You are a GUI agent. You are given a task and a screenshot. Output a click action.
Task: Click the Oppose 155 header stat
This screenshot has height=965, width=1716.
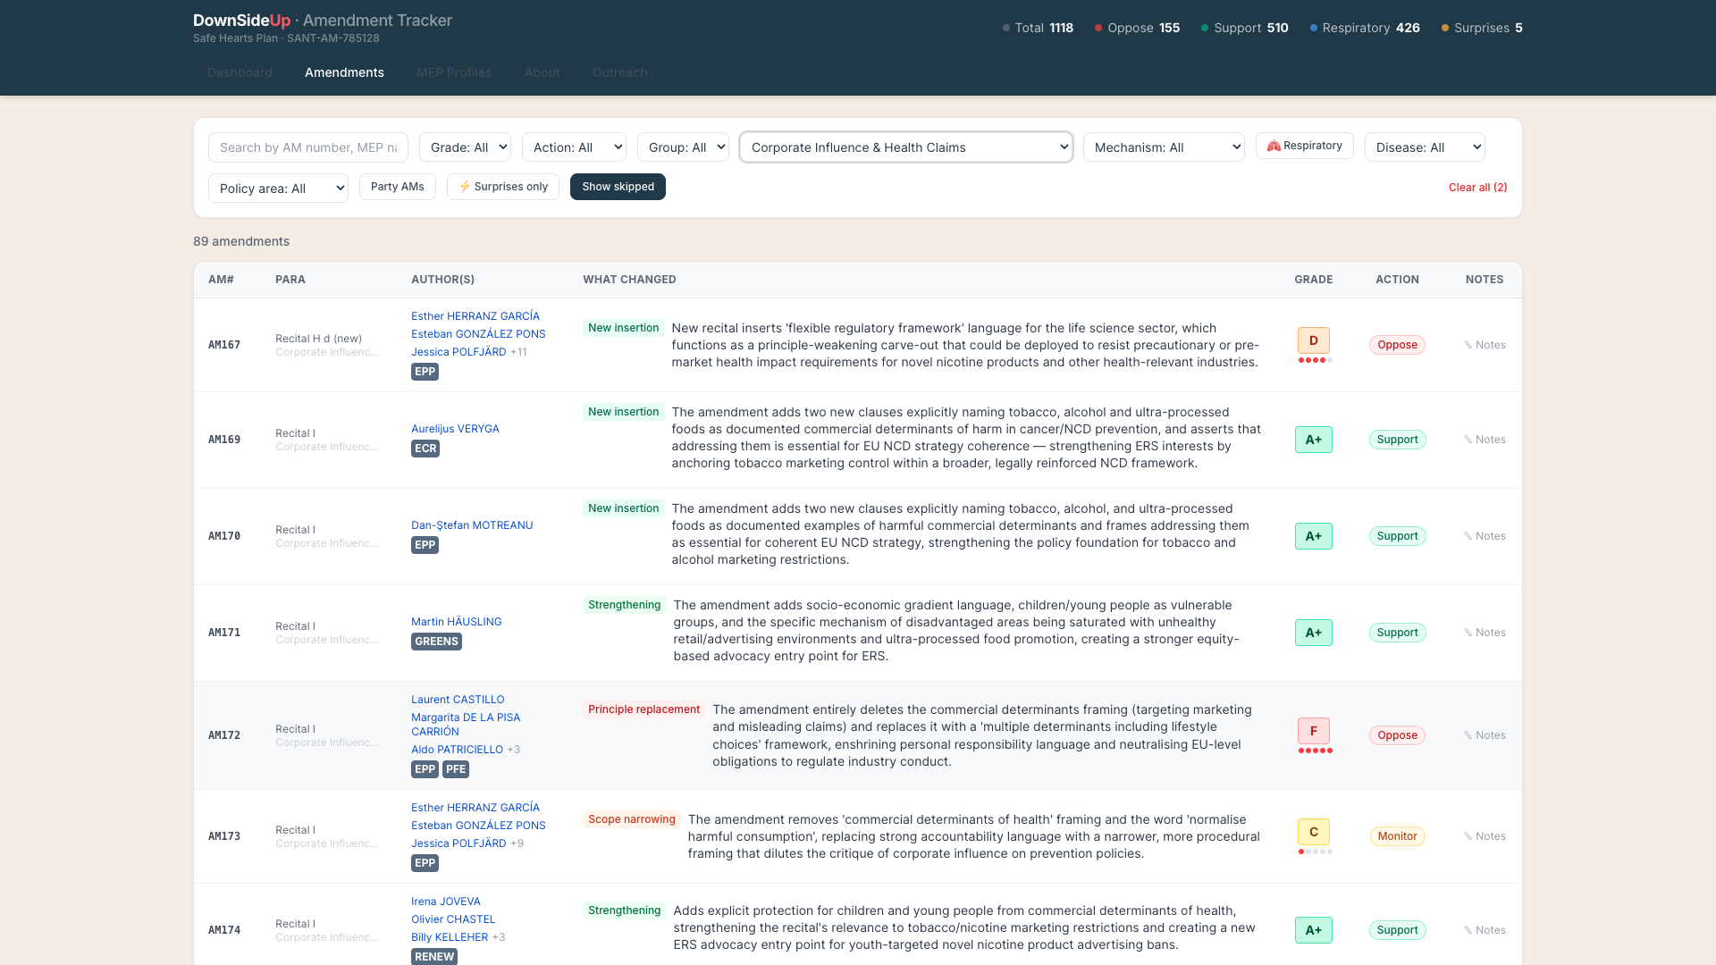pos(1137,28)
